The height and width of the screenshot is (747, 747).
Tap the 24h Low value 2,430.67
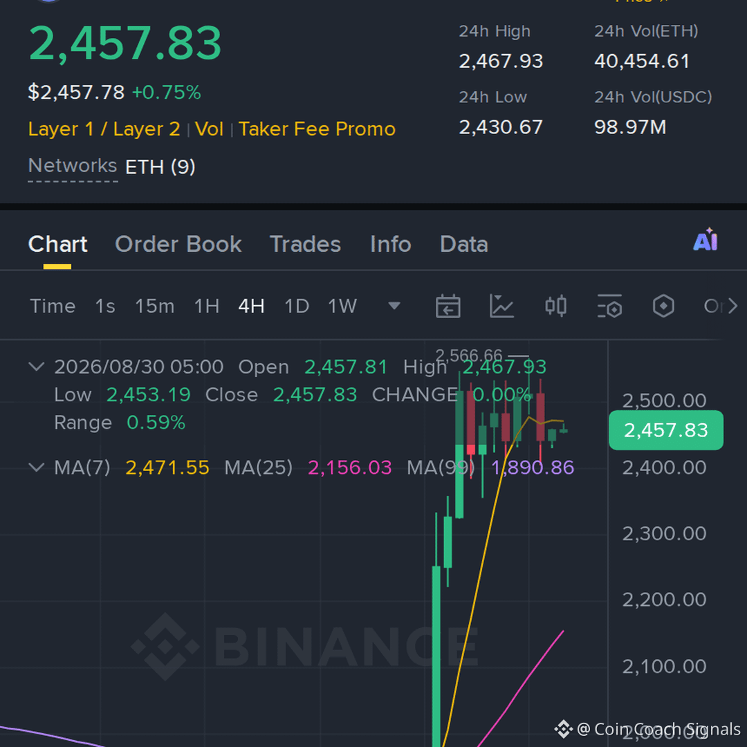(x=501, y=127)
